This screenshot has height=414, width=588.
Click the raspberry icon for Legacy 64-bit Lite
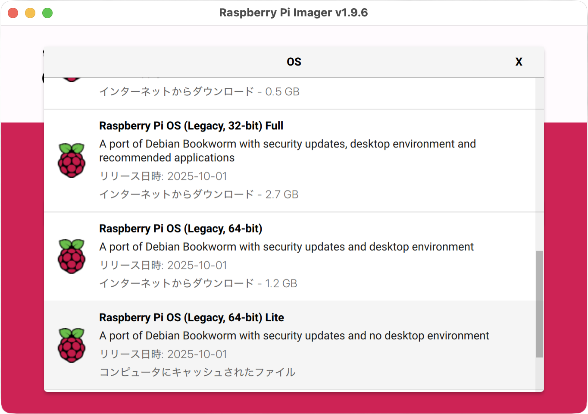[72, 345]
